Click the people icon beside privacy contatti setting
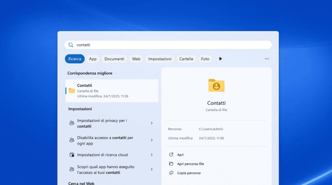The height and width of the screenshot is (185, 332). coord(72,123)
